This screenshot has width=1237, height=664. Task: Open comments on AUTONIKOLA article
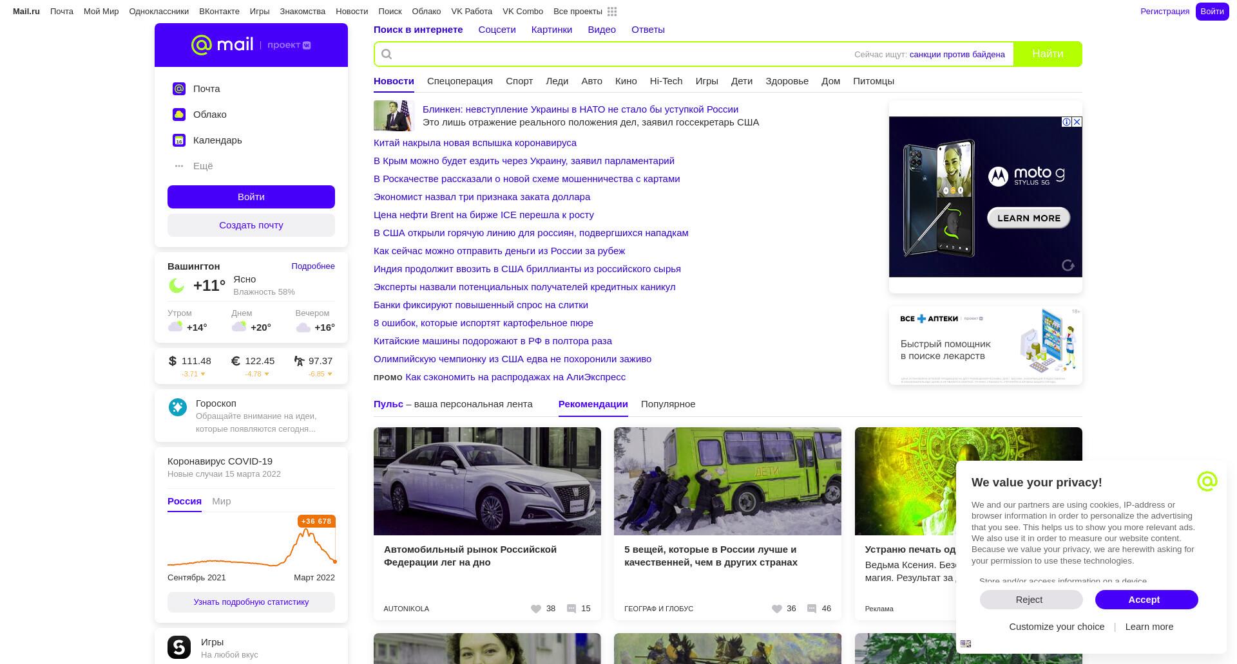(571, 609)
